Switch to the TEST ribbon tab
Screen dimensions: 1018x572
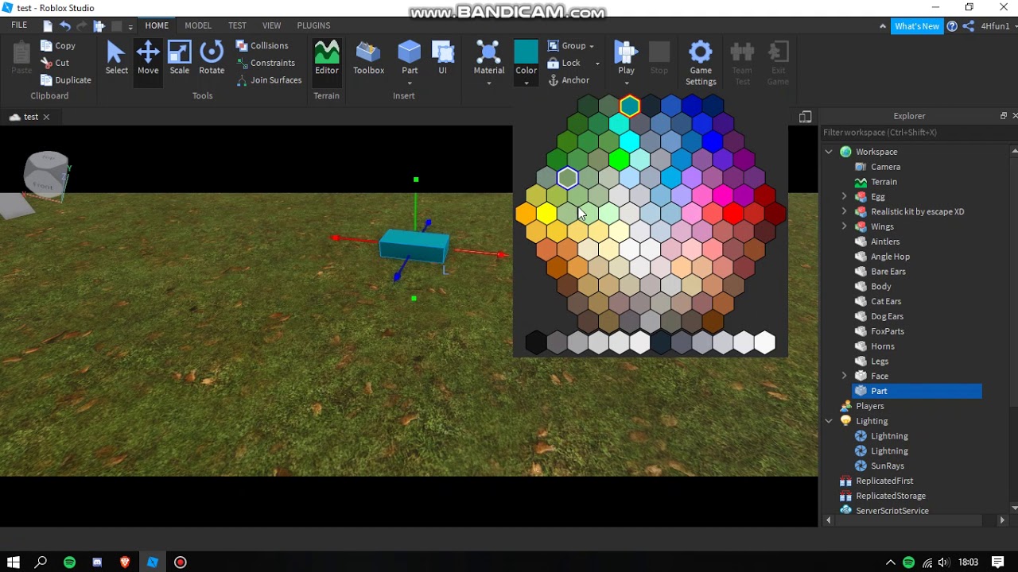click(237, 25)
